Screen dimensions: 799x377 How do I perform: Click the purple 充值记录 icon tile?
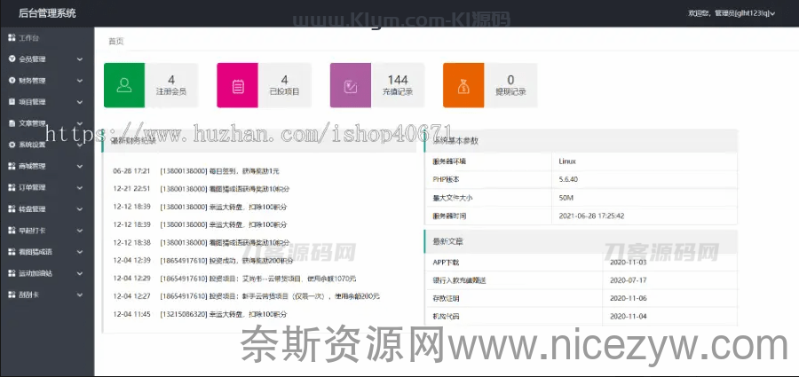click(x=351, y=85)
